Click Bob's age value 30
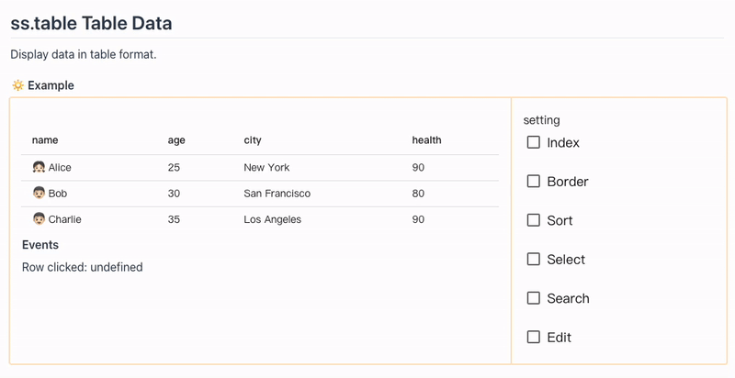This screenshot has width=735, height=378. [175, 194]
